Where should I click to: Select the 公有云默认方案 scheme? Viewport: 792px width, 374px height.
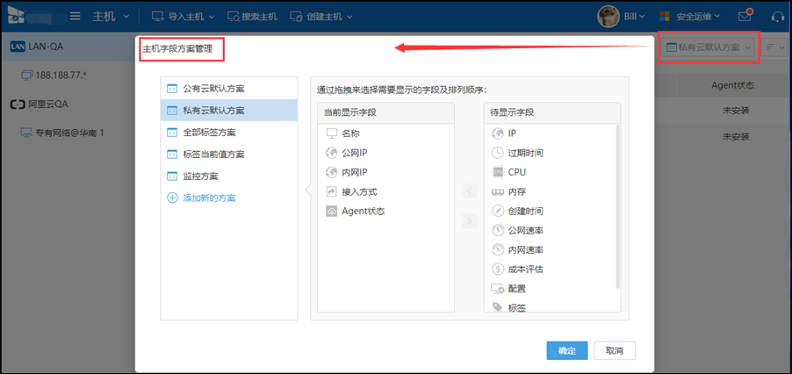click(229, 89)
